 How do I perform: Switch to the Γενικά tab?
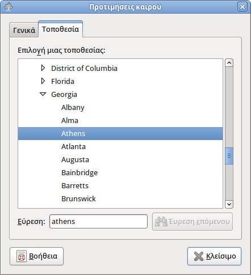click(x=24, y=30)
